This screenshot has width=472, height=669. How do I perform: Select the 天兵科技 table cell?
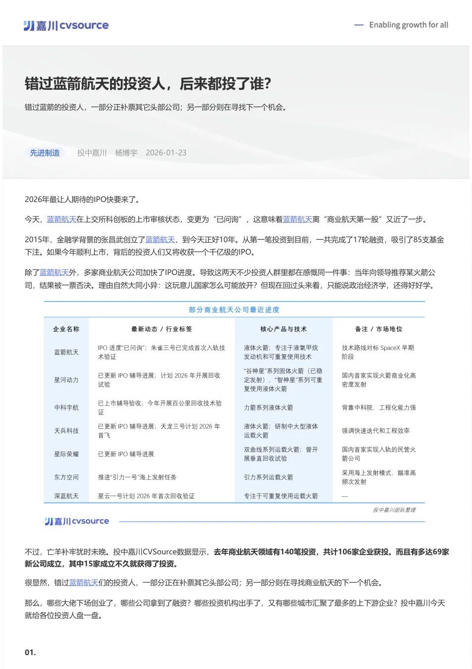tap(66, 431)
